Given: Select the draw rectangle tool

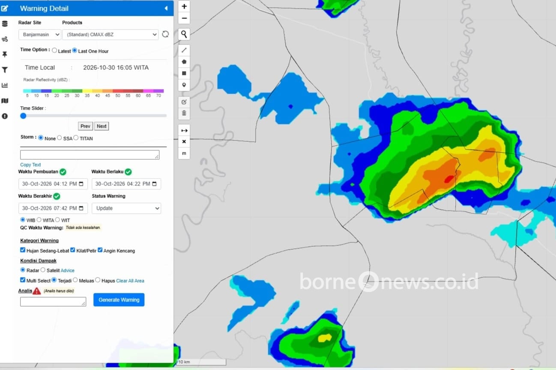Looking at the screenshot, I should [x=184, y=73].
